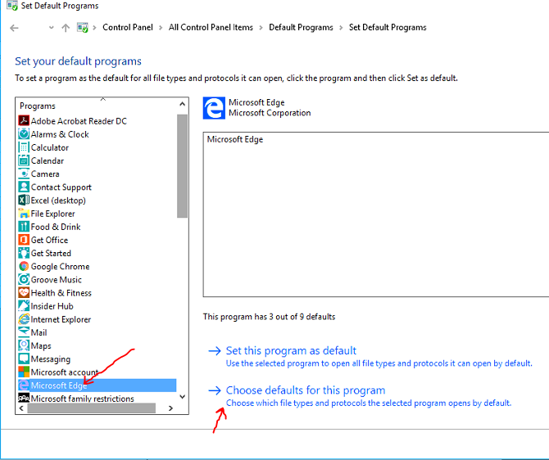Open All Control Panel Items breadcrumb

(x=211, y=27)
